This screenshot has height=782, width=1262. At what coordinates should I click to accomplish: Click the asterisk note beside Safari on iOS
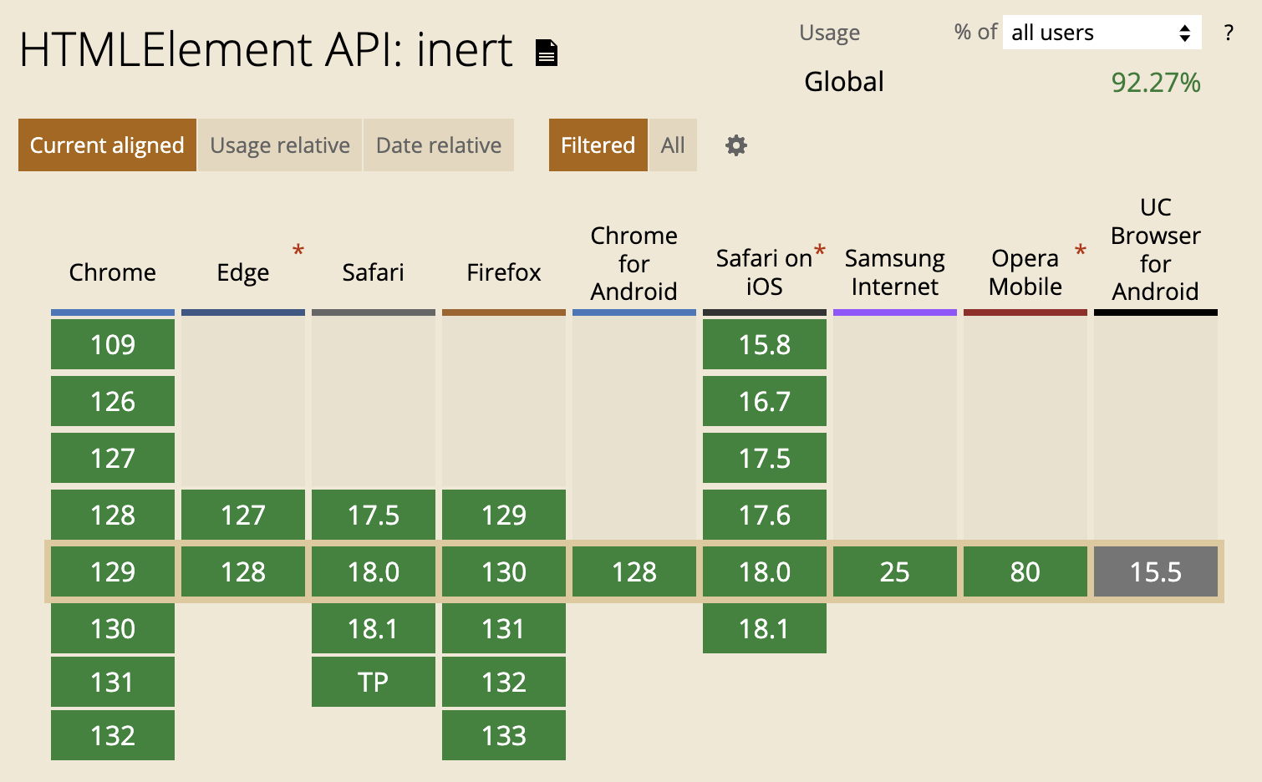click(820, 251)
